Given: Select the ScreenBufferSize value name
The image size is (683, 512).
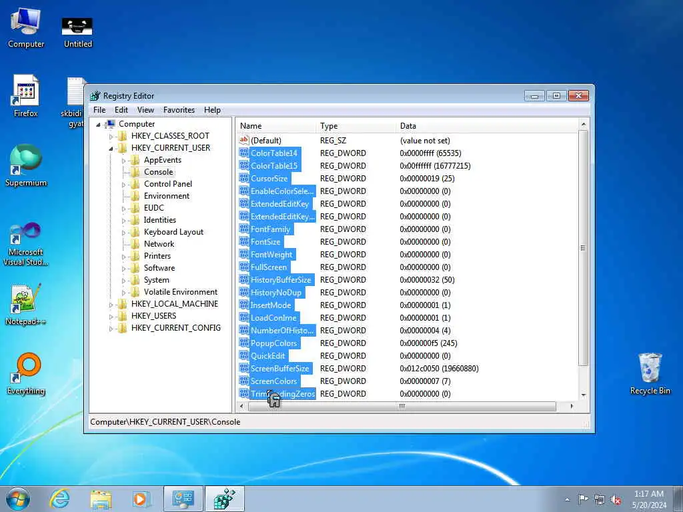Looking at the screenshot, I should click(280, 368).
